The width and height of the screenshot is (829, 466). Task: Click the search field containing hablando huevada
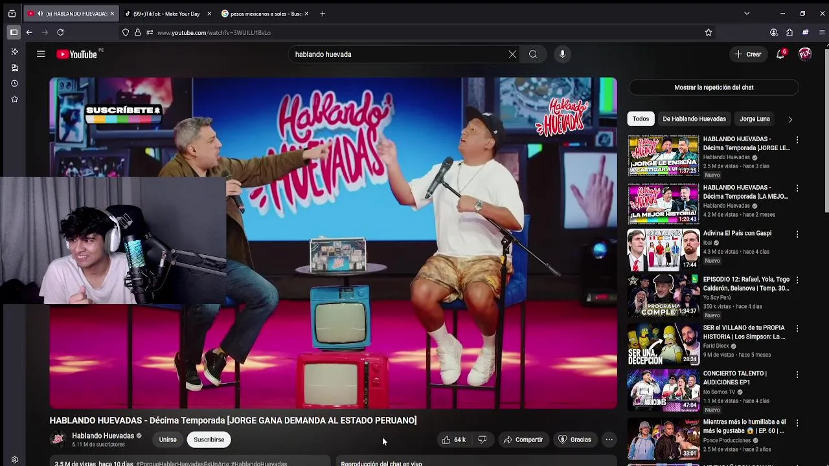click(x=398, y=54)
